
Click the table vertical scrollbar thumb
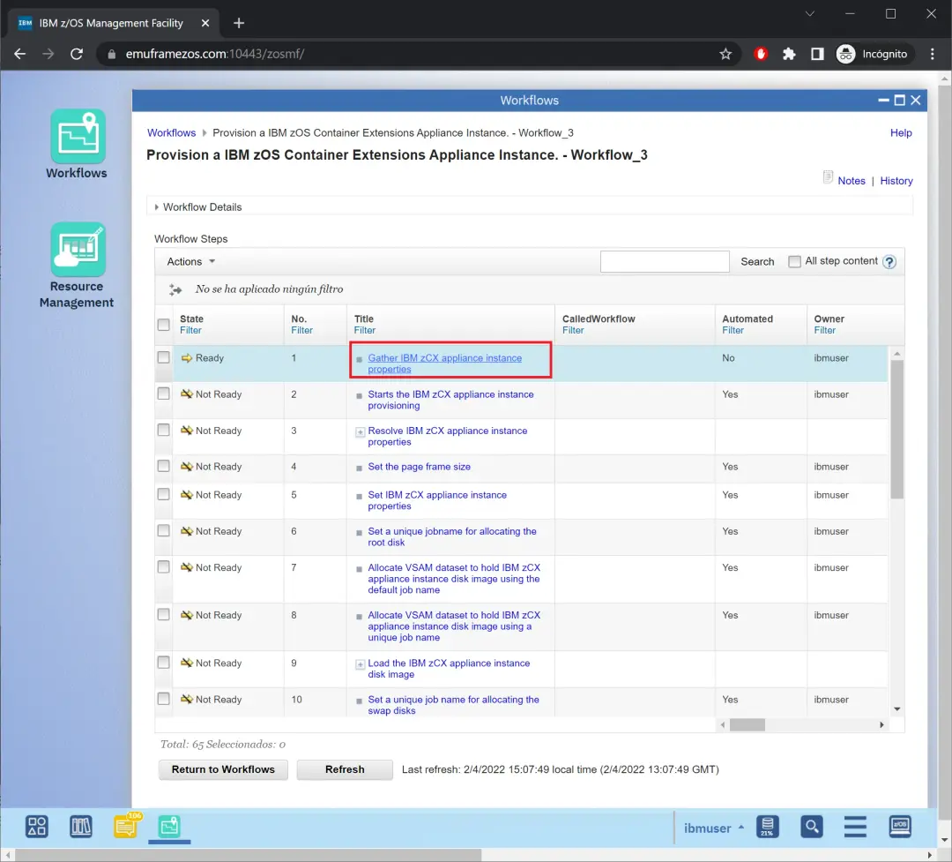[896, 429]
